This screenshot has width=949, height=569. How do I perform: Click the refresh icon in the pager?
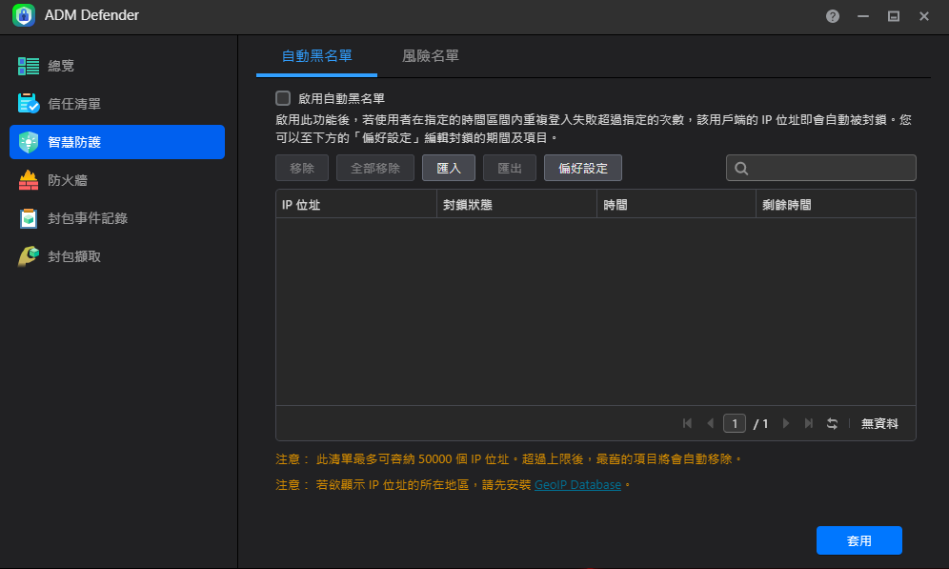832,423
